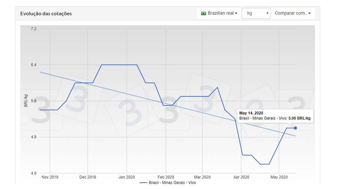Screen dimensions: 337x189
Task: Click the blue line swatch in the legend
Action: pos(143,183)
